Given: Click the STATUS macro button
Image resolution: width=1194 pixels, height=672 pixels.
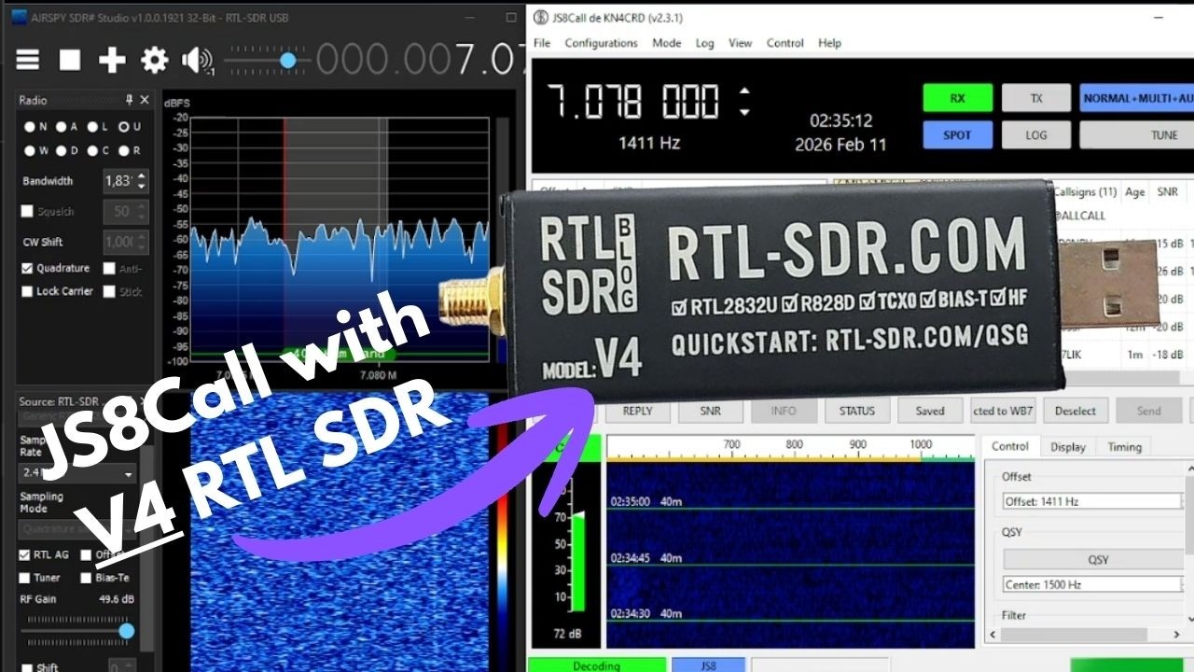Looking at the screenshot, I should (856, 411).
